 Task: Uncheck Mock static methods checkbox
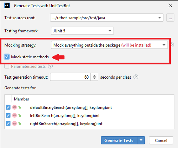tap(7, 57)
